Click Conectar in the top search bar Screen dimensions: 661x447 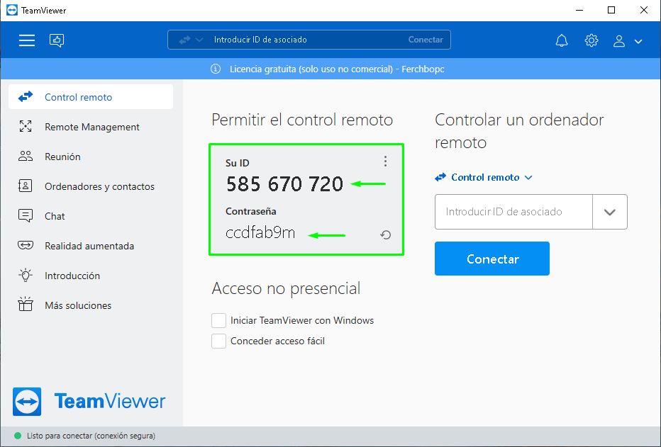(426, 40)
